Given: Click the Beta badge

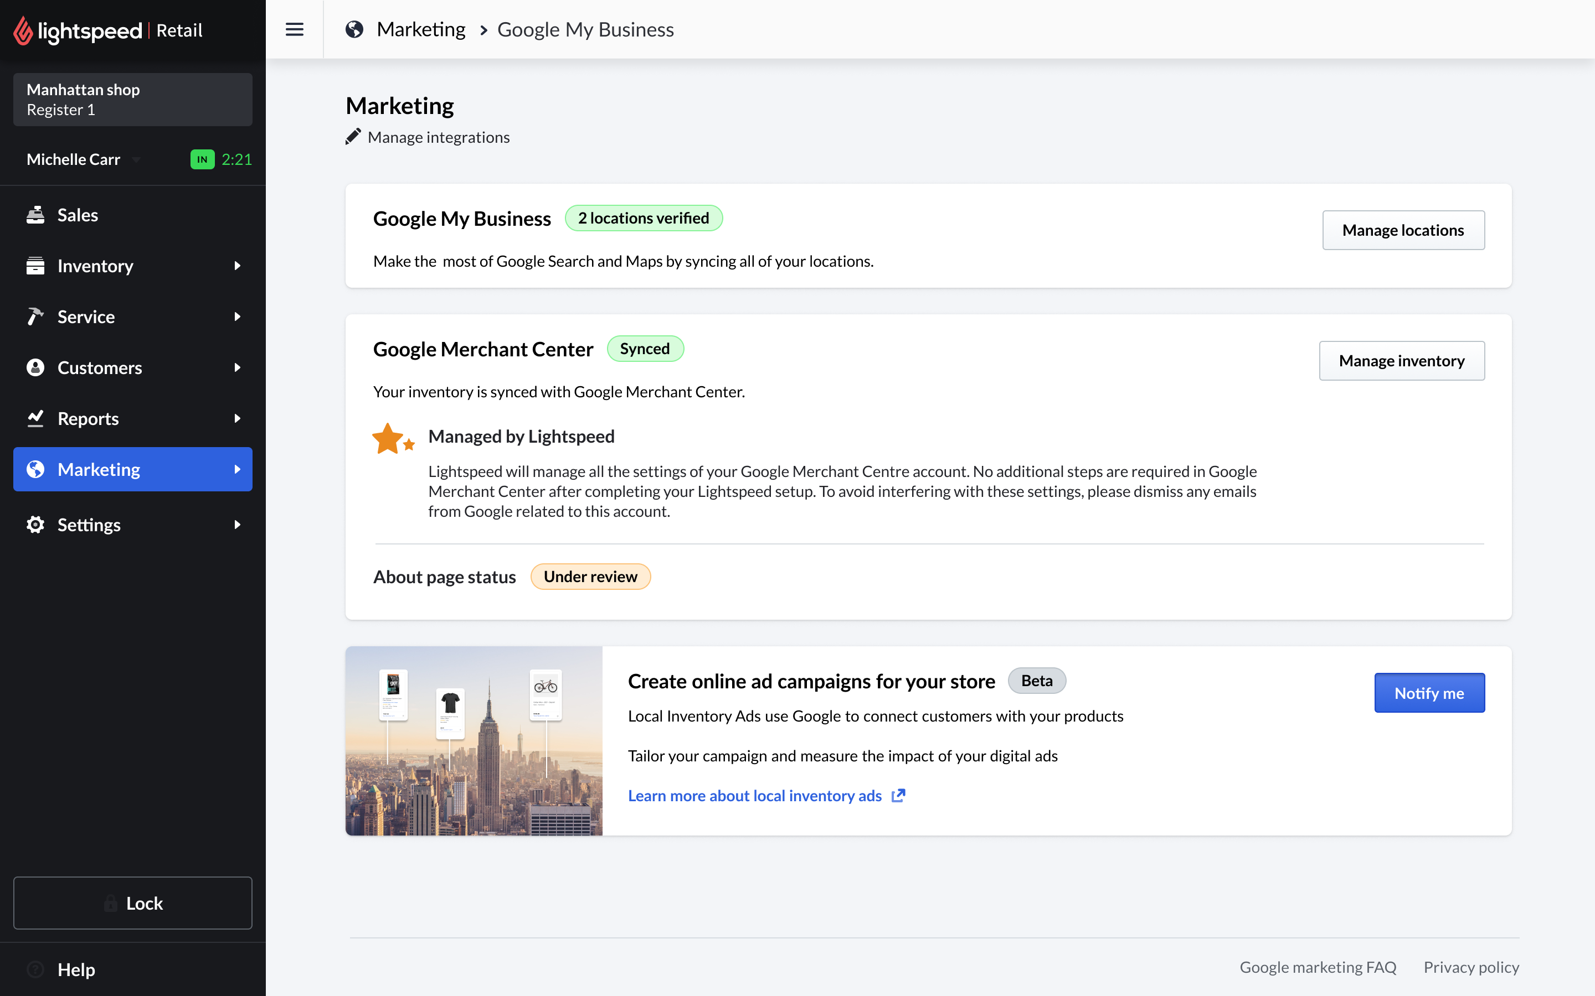Looking at the screenshot, I should (x=1037, y=681).
